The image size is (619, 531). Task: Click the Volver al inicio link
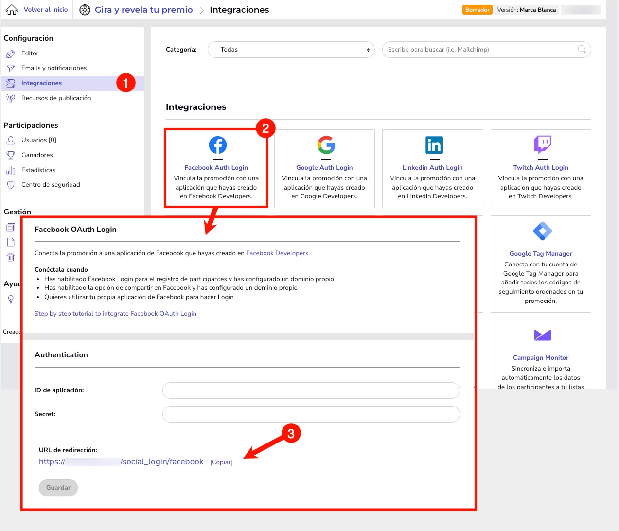coord(46,10)
